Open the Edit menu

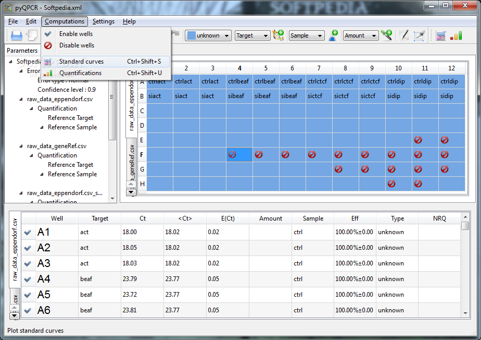[31, 21]
